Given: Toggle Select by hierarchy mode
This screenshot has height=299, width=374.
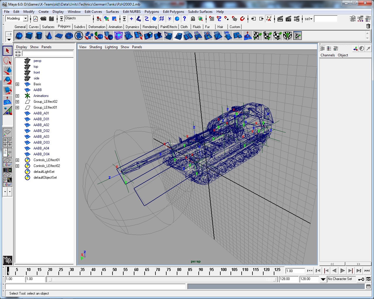Looking at the screenshot, I should [99, 19].
